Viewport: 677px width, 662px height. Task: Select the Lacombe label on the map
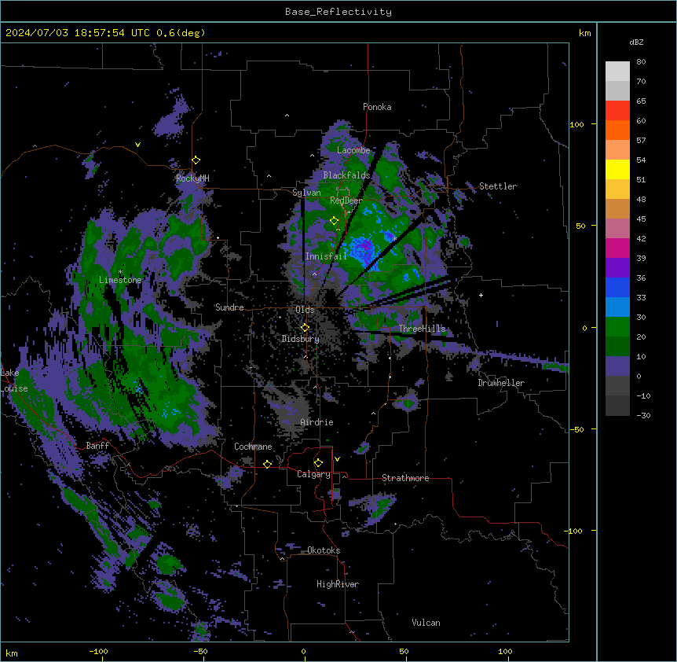[353, 150]
